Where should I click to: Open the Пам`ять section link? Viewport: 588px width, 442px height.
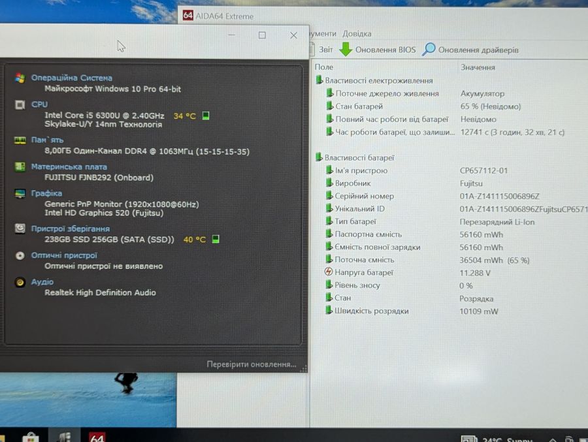[x=47, y=140]
